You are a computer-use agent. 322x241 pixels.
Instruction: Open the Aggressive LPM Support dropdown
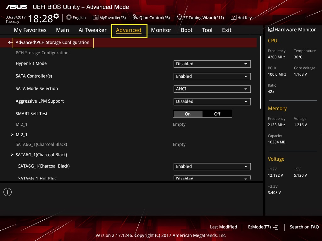[x=212, y=101]
